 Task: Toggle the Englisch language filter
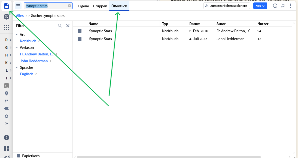coord(26,74)
